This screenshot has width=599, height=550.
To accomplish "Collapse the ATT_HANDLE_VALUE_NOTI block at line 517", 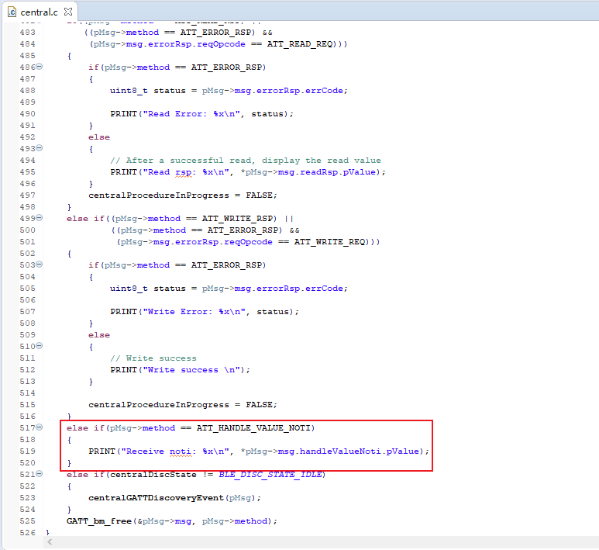I will coord(40,427).
